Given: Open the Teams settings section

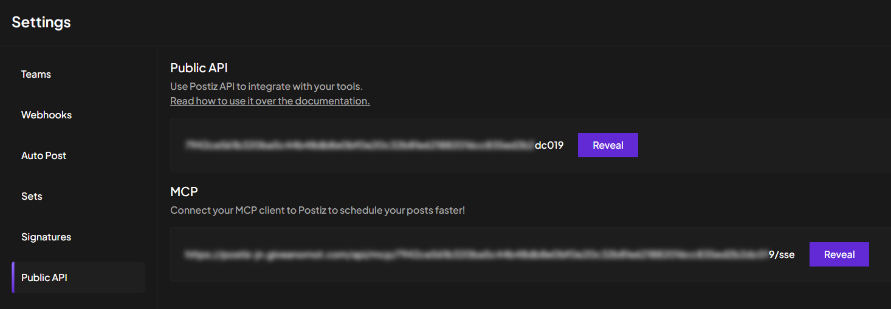Looking at the screenshot, I should [36, 74].
